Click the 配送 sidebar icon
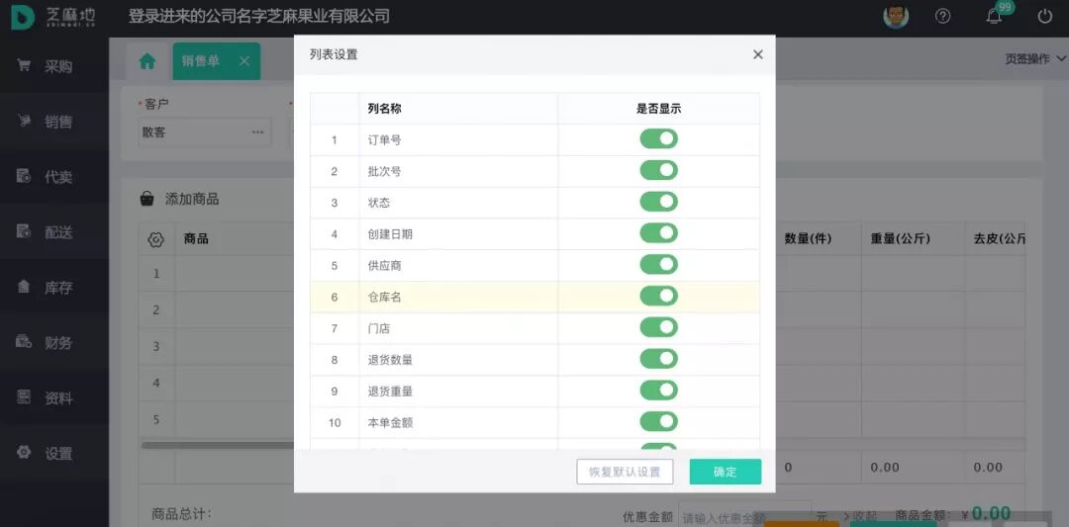Image resolution: width=1069 pixels, height=527 pixels. 24,231
